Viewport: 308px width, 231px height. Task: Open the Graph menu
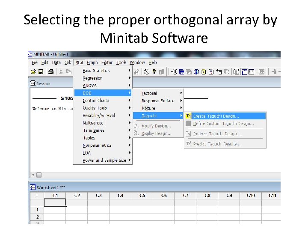coord(92,62)
